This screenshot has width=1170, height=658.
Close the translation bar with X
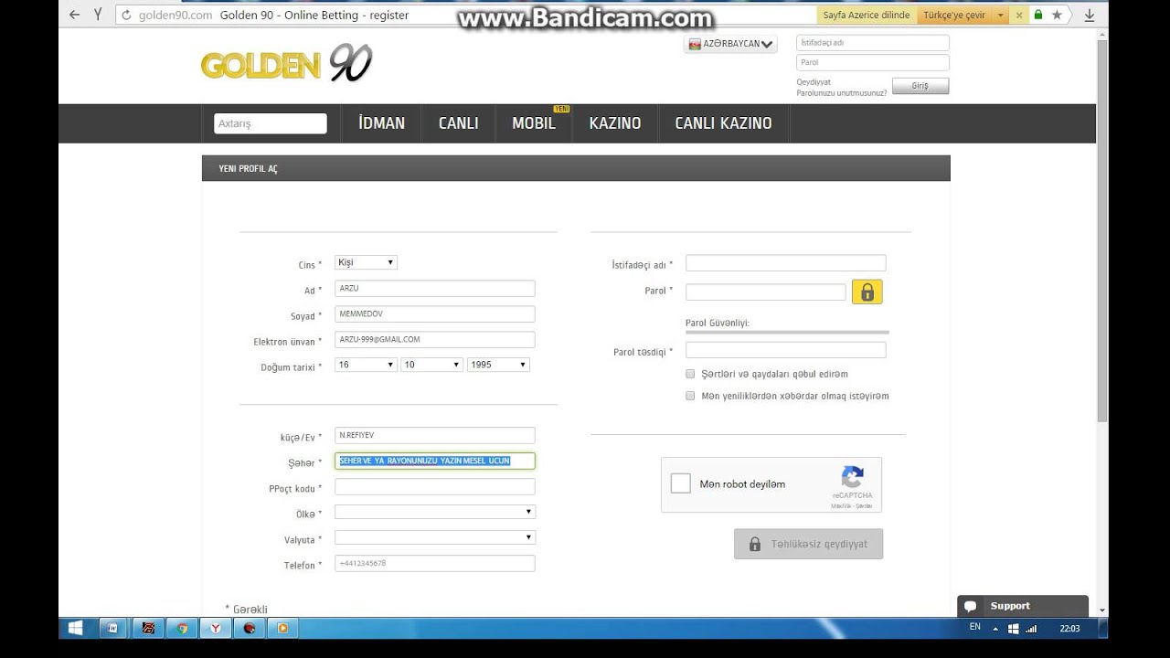click(1020, 16)
